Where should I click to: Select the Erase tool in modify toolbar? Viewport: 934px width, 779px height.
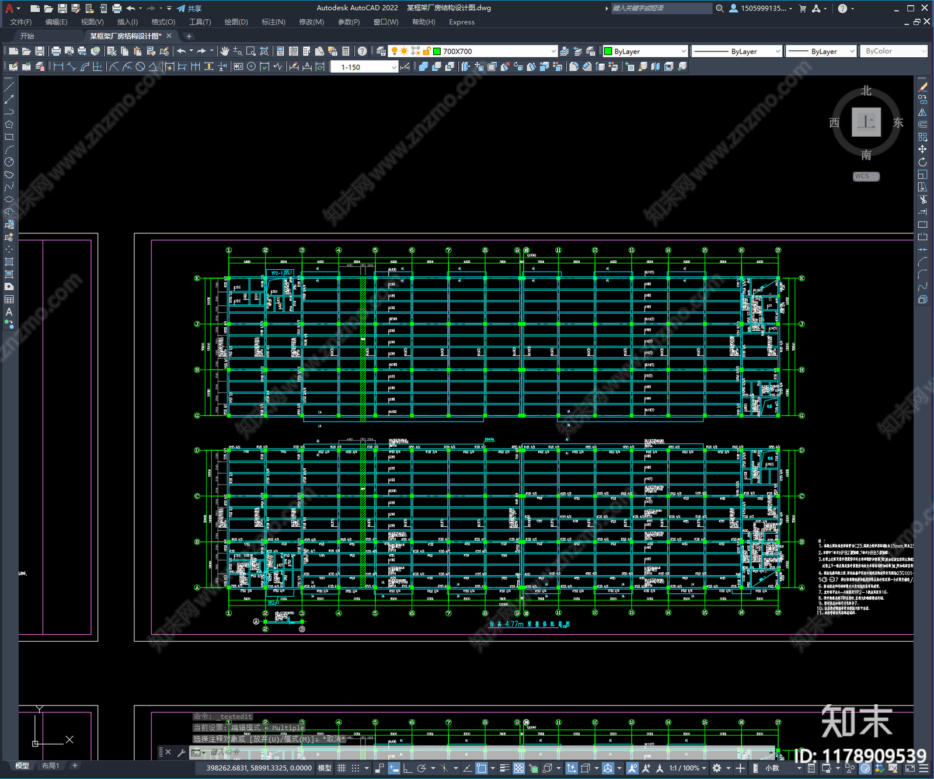(922, 87)
